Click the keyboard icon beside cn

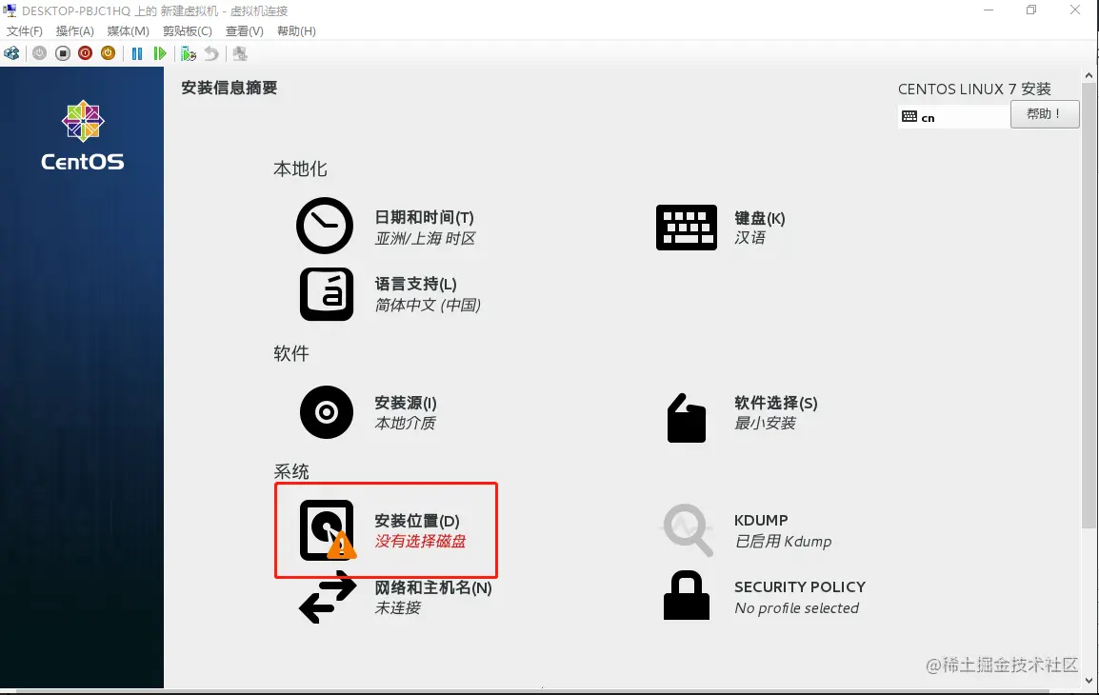coord(909,117)
